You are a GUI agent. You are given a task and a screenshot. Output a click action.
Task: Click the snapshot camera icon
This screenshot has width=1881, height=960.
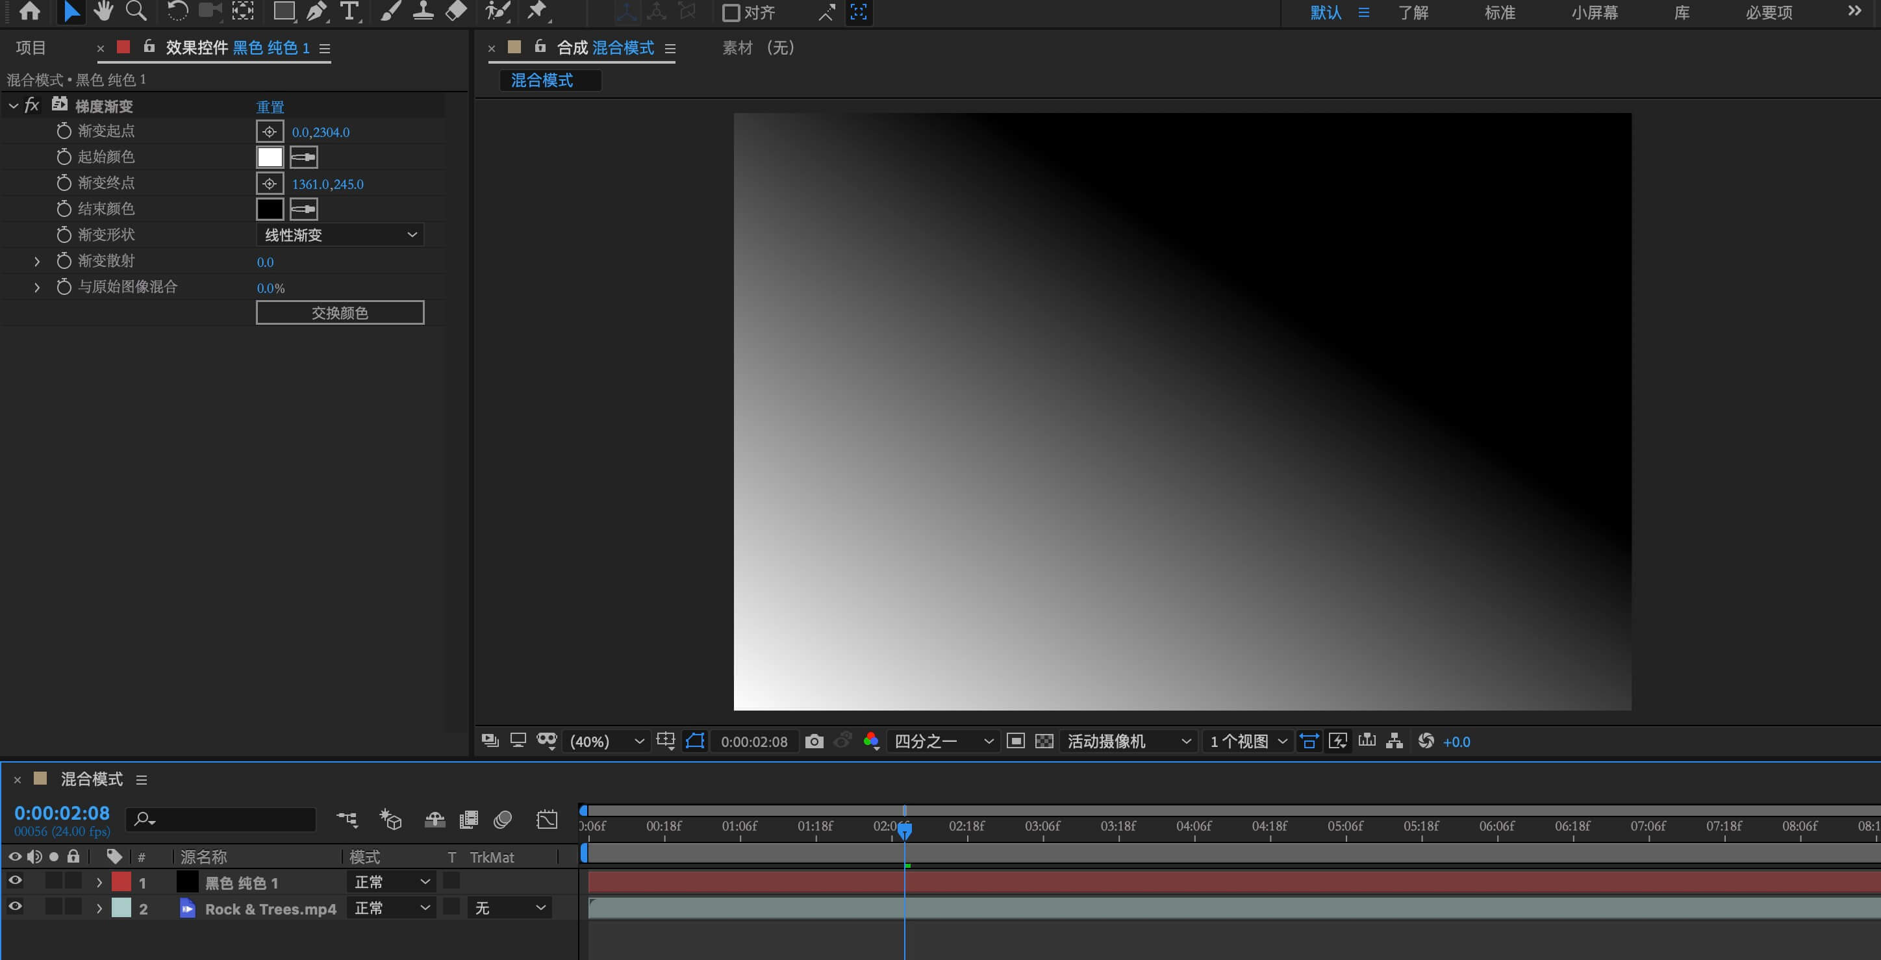coord(814,741)
